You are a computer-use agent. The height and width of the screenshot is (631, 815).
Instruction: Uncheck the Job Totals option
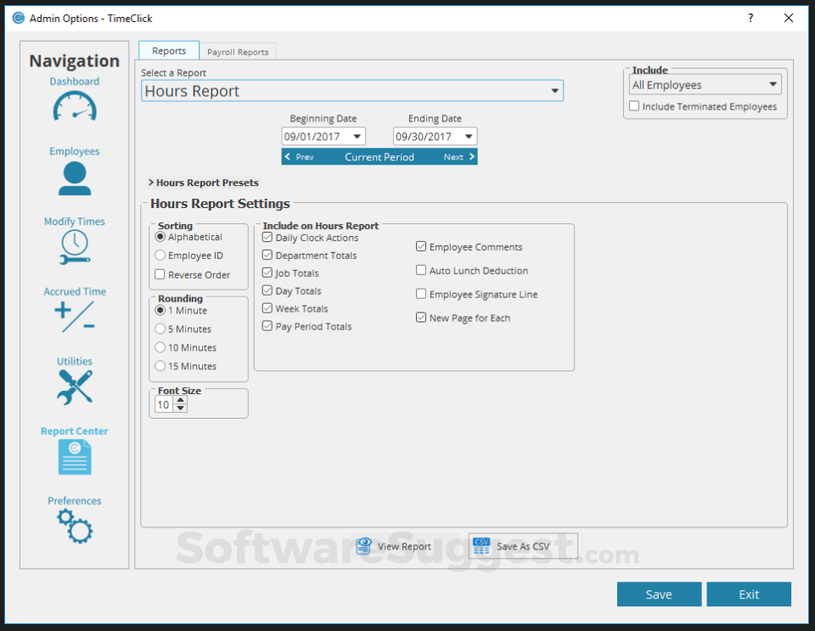pyautogui.click(x=267, y=273)
